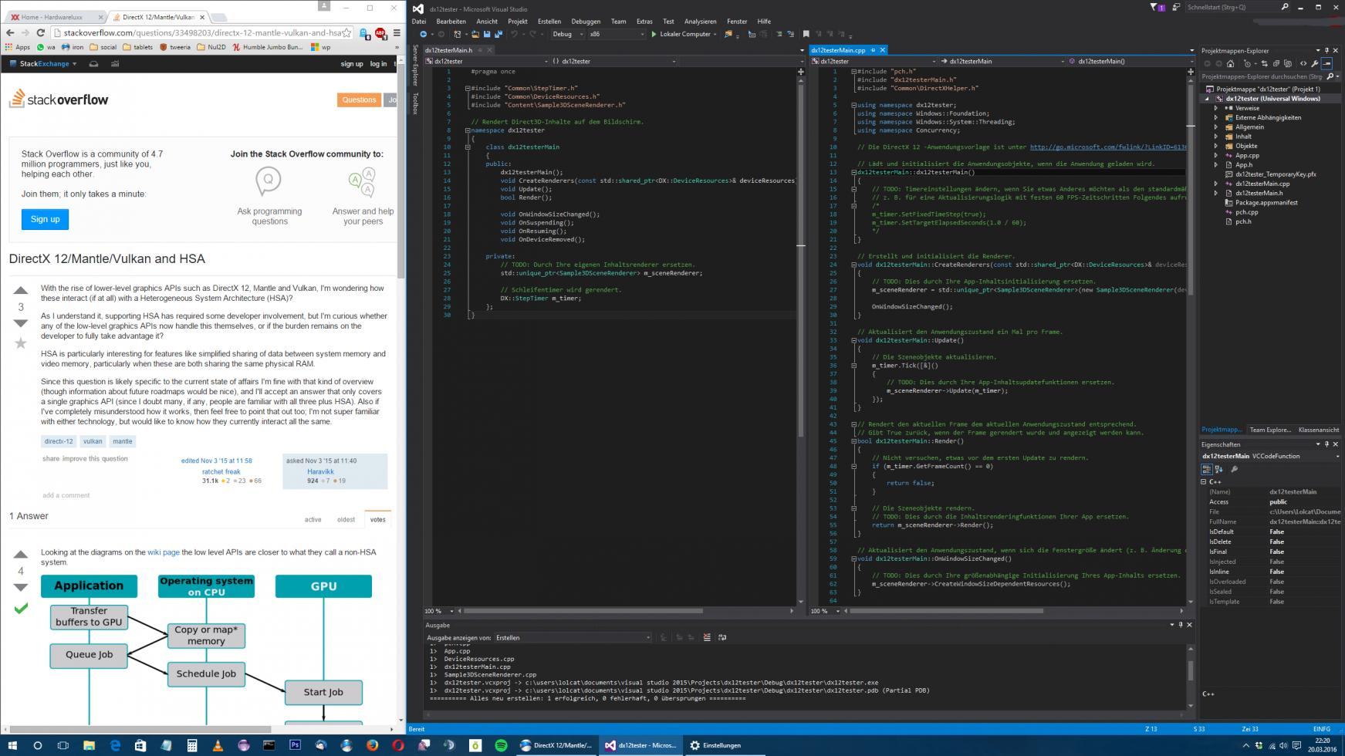This screenshot has height=756, width=1345.
Task: Click the Collapse All icon in Projektmappen-Explorer
Action: (1276, 63)
